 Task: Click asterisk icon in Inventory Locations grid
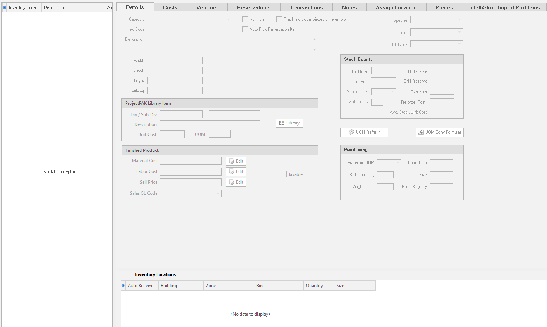[x=123, y=286]
